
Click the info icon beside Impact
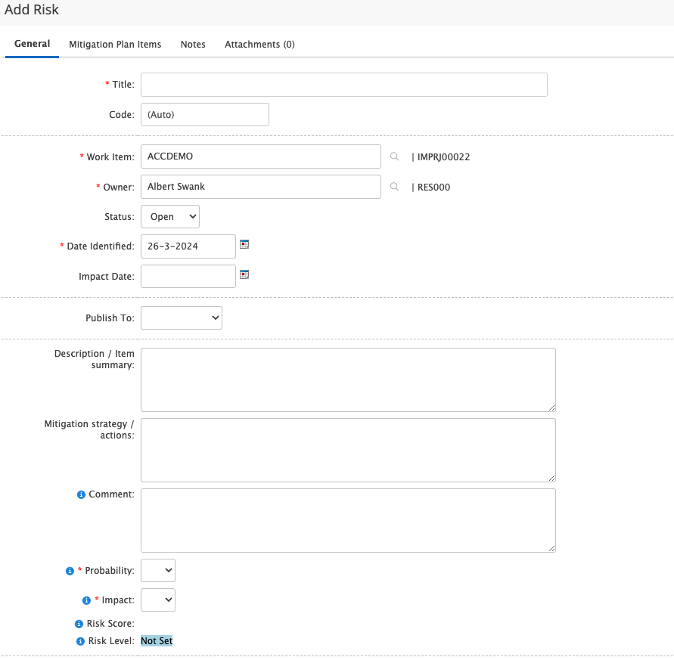tap(86, 600)
